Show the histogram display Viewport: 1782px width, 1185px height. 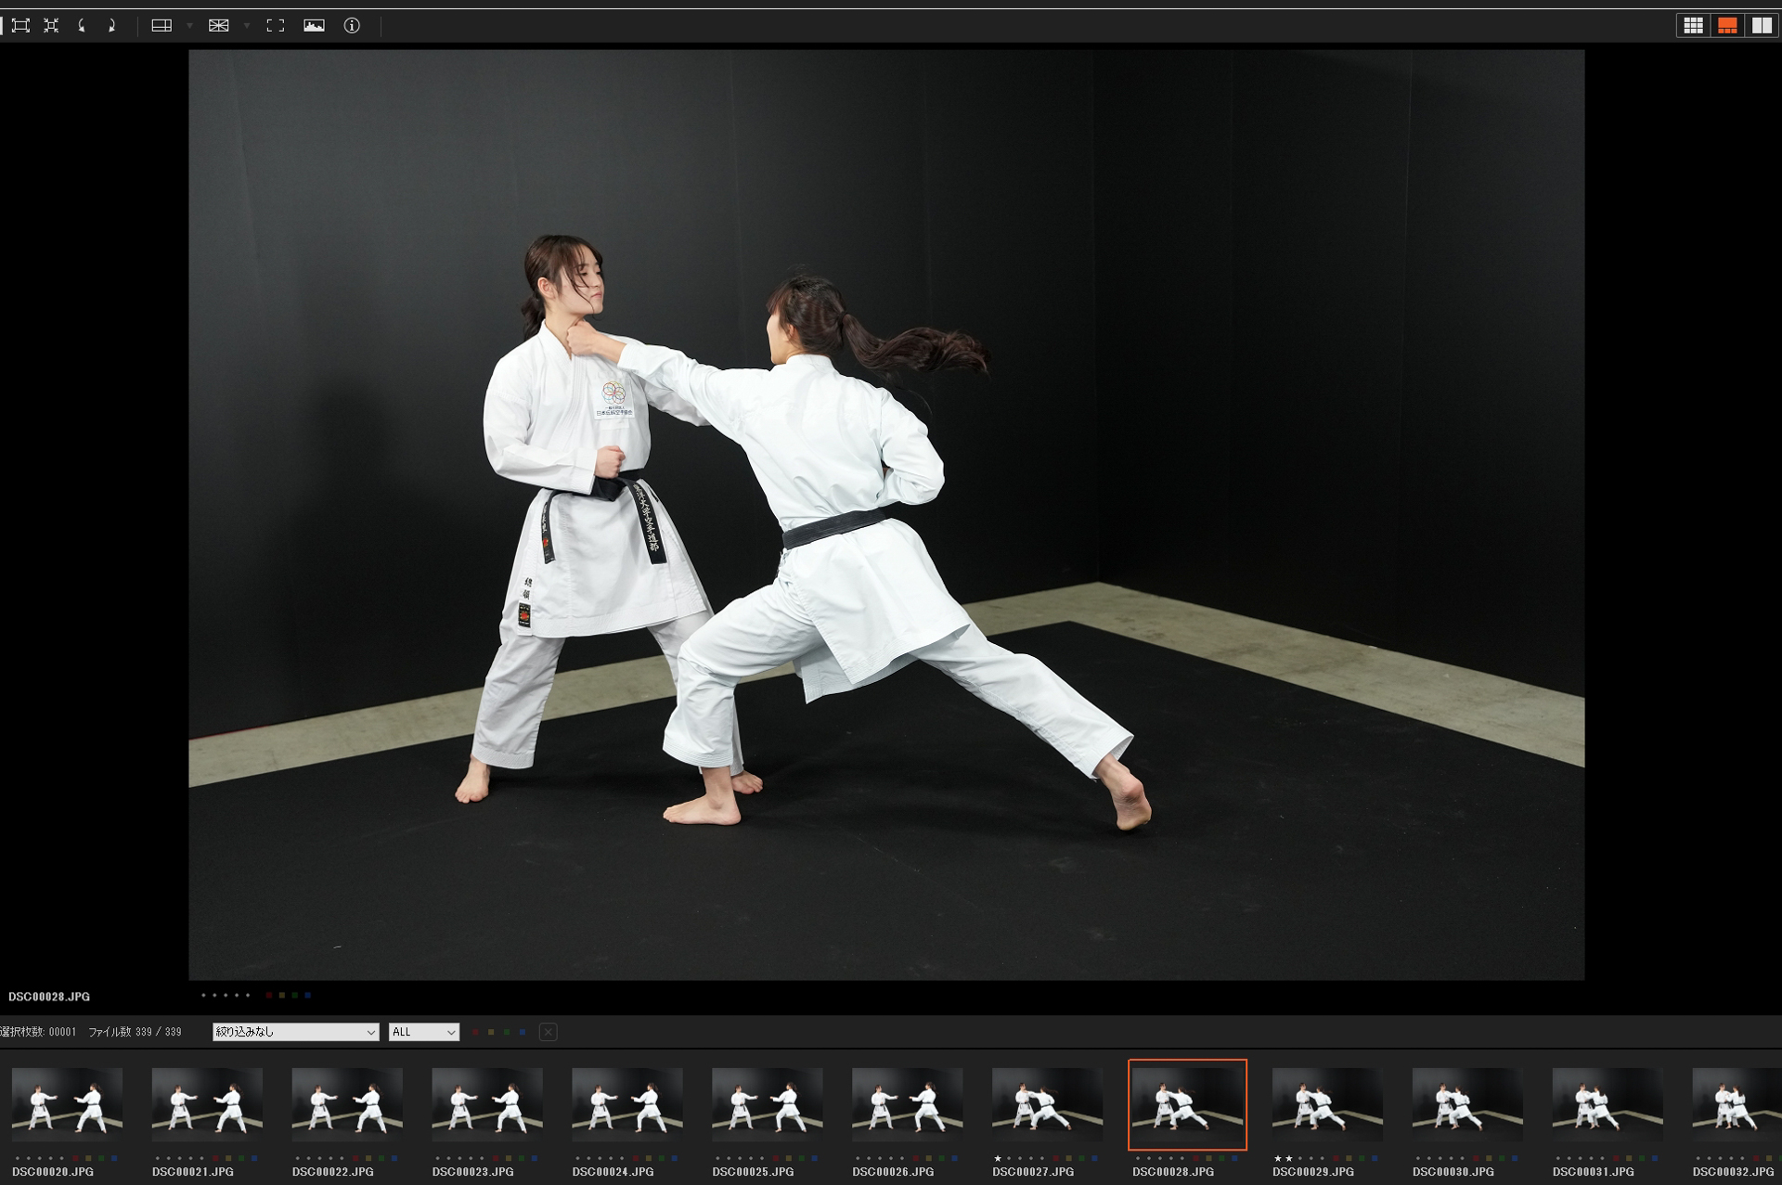(x=314, y=26)
